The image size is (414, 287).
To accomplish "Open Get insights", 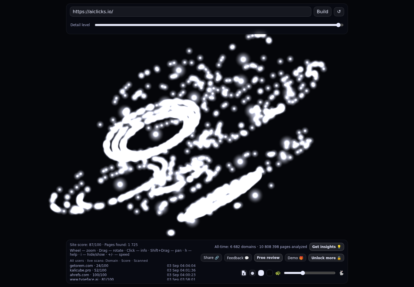I will 327,247.
